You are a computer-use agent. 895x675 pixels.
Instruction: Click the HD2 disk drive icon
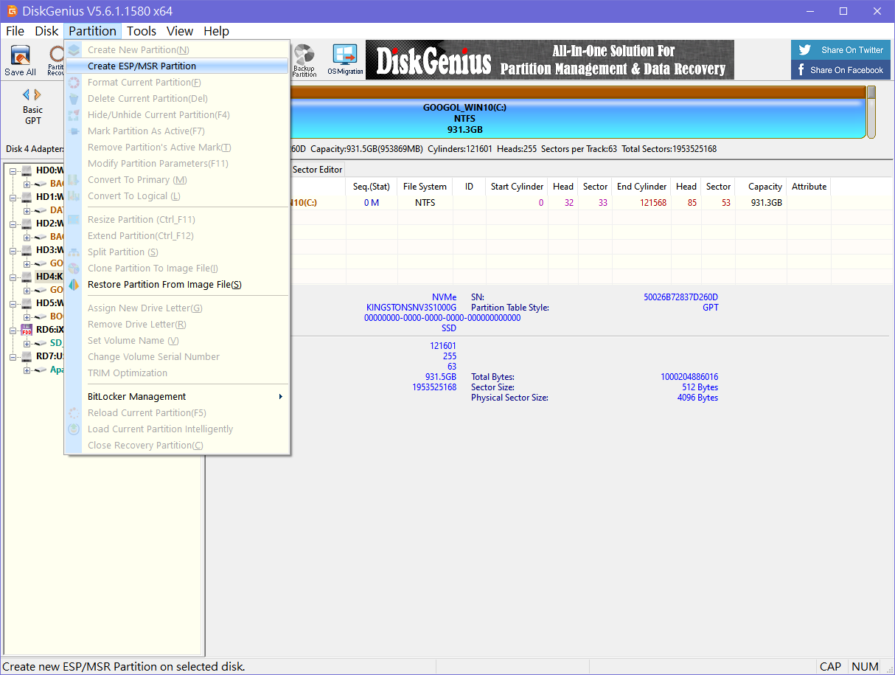point(27,224)
